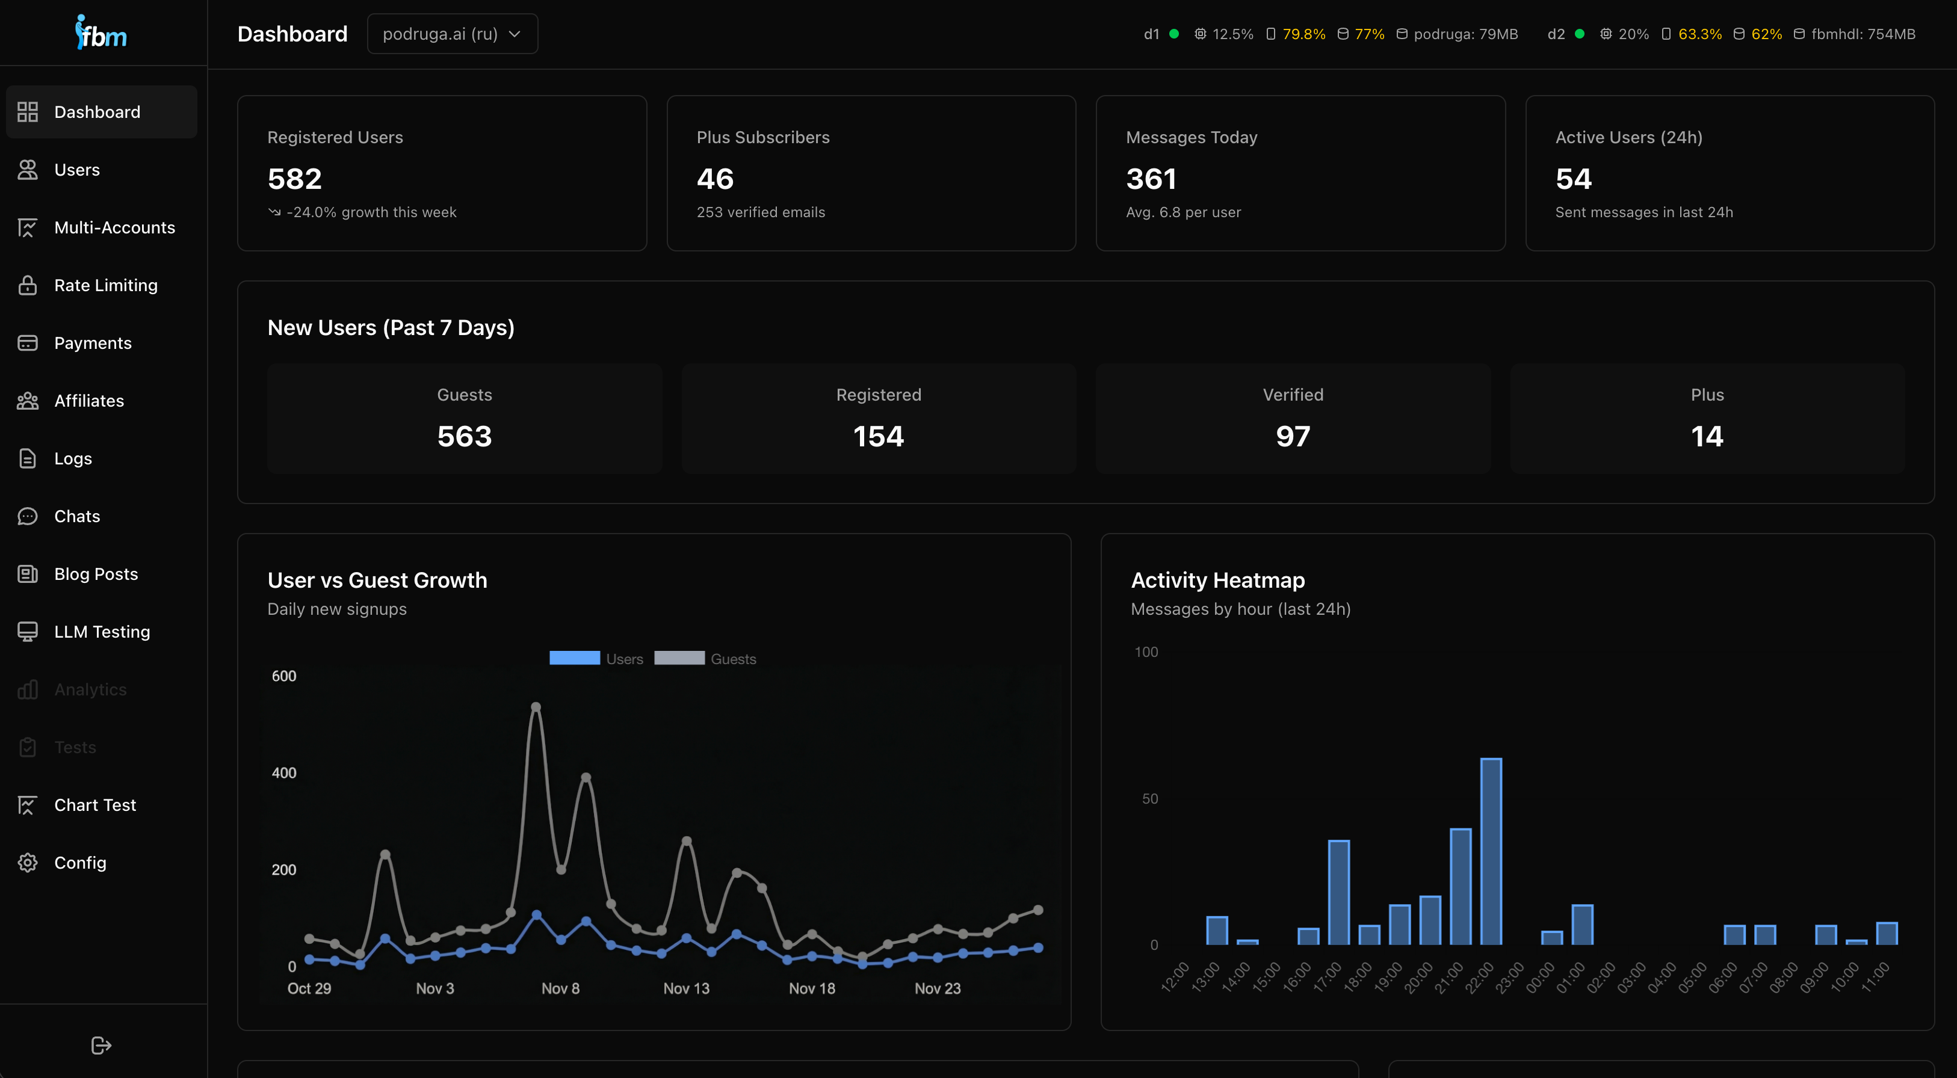Select the Multi-Accounts sidebar icon

point(27,227)
